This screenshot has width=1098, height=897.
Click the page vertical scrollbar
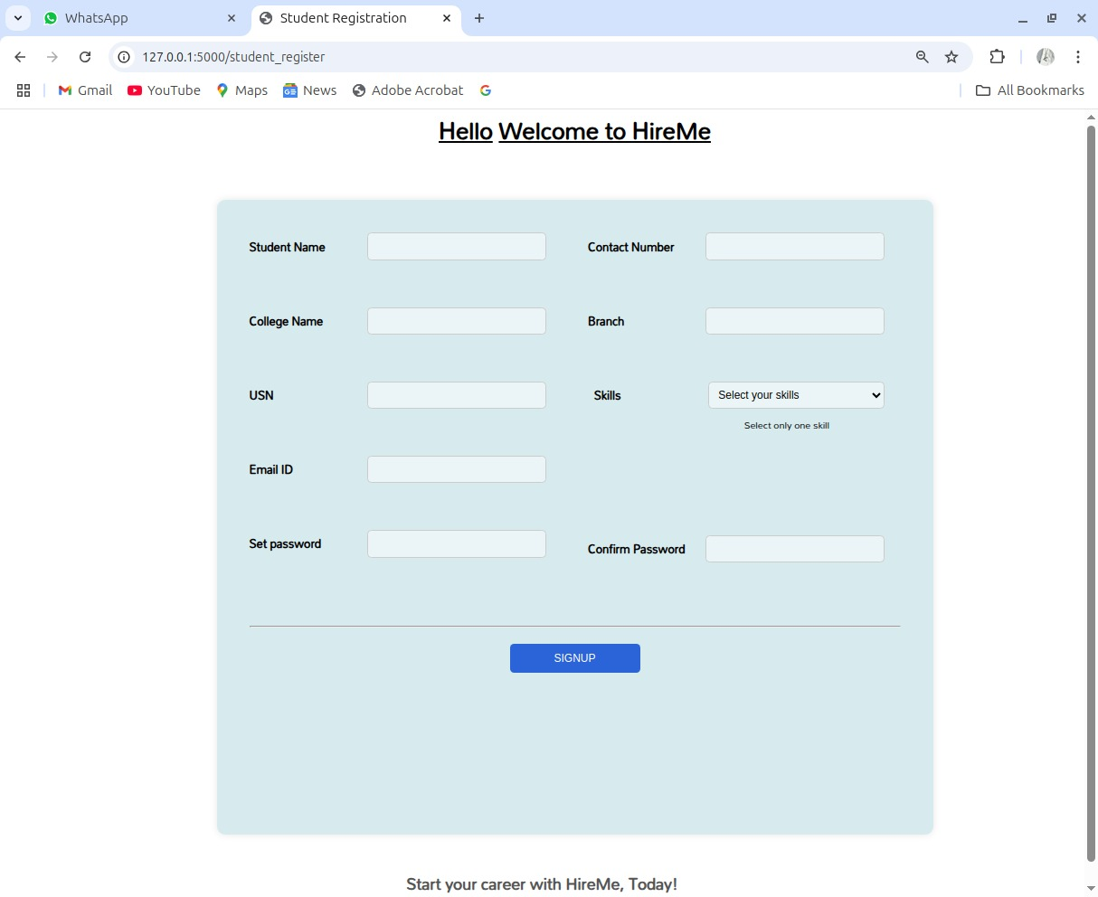click(1091, 493)
